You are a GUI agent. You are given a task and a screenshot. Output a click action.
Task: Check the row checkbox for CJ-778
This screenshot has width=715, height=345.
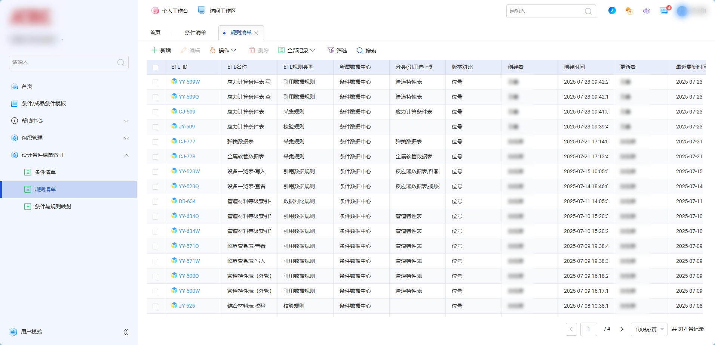(x=155, y=157)
